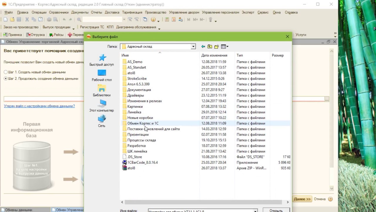The image size is (376, 212).
Task: Click the Рейсы toolbar button
Action: coord(56,35)
